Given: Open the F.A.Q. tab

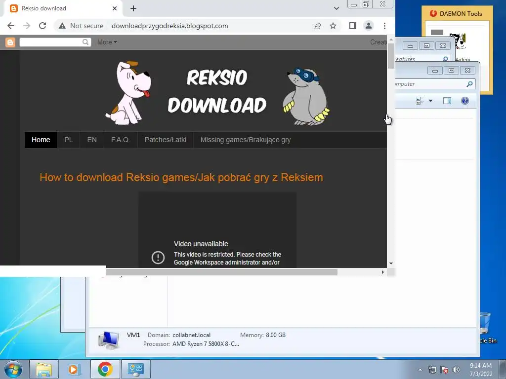Looking at the screenshot, I should [x=121, y=140].
